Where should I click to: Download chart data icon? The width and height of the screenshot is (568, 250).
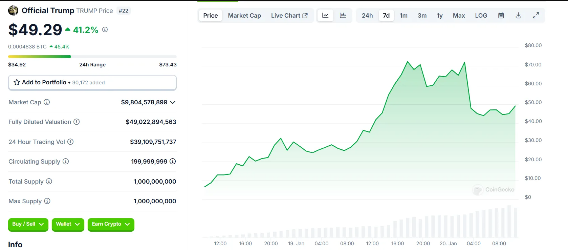518,16
